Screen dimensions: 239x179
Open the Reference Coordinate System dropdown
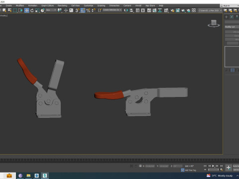51,10
